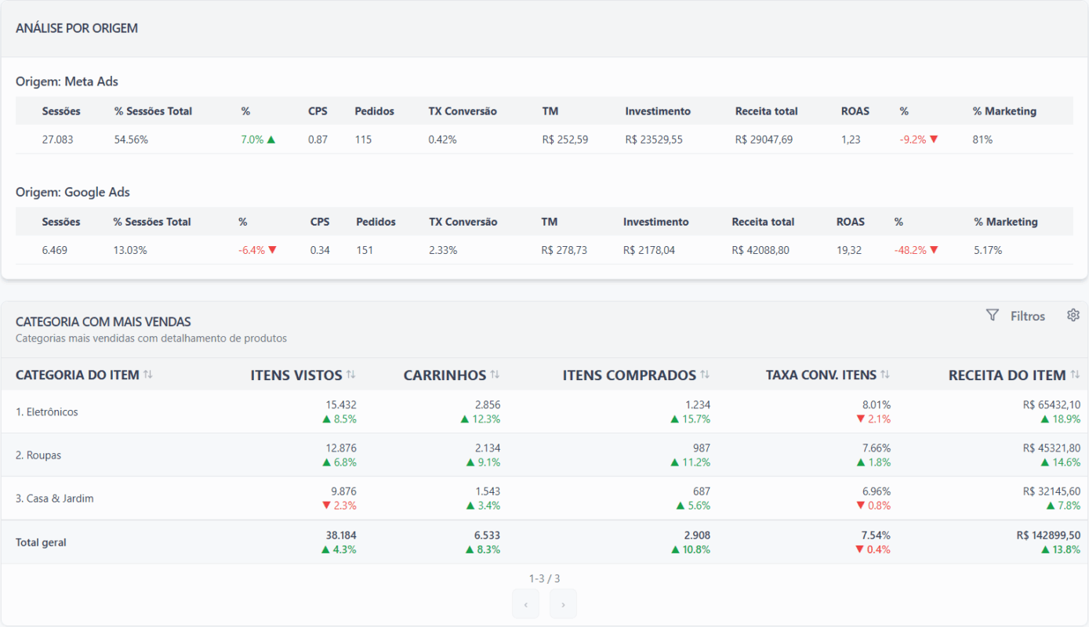Go to previous page chevron
Viewport: 1089px width, 627px height.
525,604
